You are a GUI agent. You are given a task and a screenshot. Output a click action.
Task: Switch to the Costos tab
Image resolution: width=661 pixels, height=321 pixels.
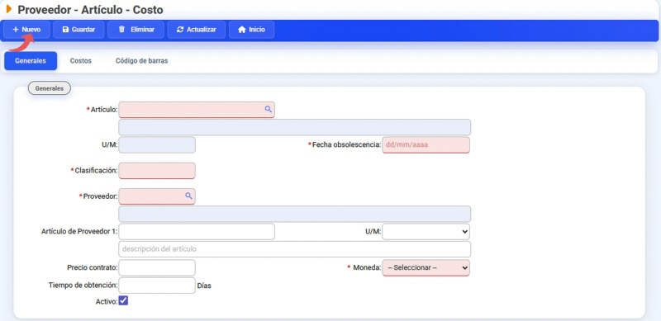[81, 61]
